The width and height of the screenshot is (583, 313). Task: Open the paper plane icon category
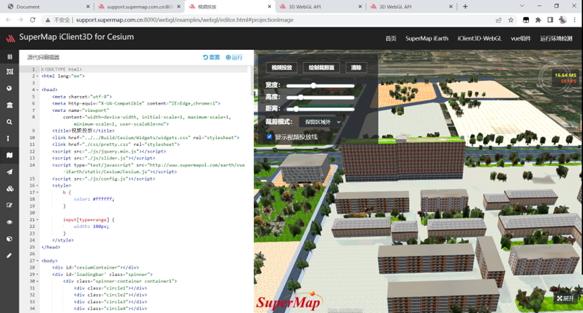9,172
